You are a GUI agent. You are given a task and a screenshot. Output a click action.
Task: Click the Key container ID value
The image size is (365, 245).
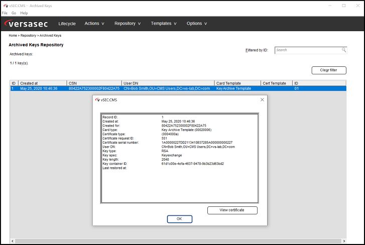point(192,164)
